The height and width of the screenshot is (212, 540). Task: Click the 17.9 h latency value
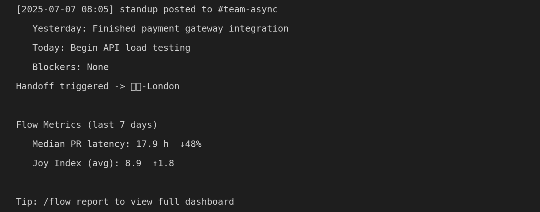[152, 144]
